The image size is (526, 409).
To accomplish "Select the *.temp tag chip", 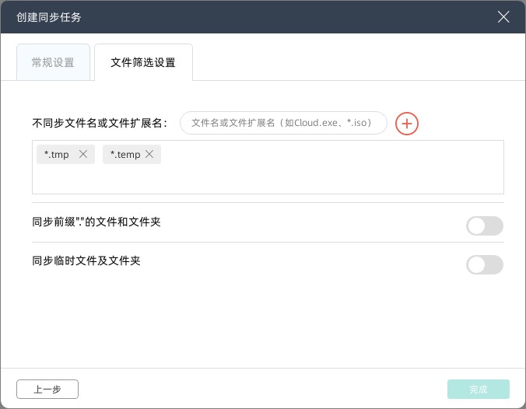I will point(124,154).
